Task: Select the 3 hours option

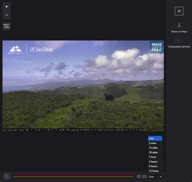Action: pos(155,162)
